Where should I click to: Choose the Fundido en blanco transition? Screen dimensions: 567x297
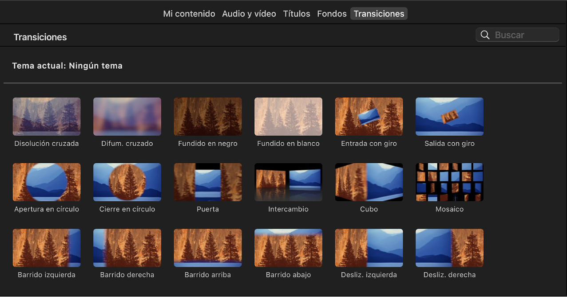tap(288, 116)
